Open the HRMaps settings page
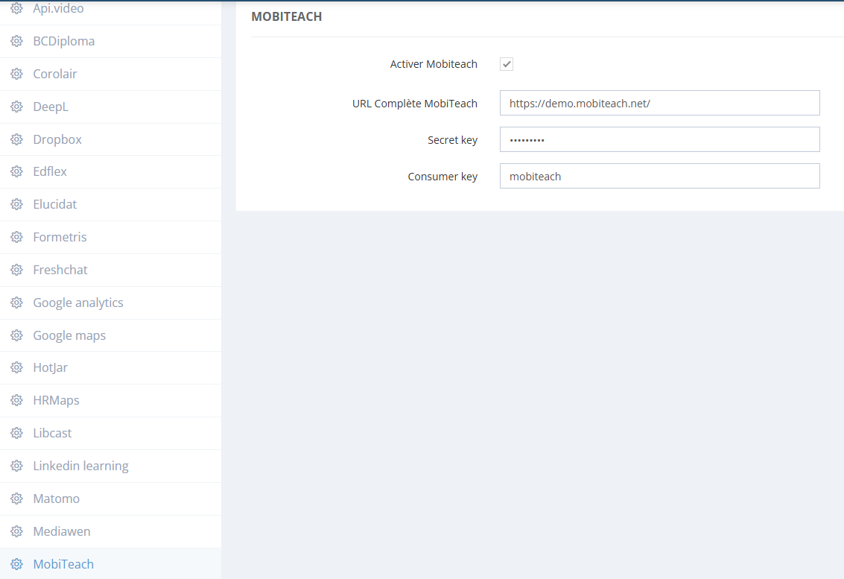The image size is (844, 579). pos(56,401)
